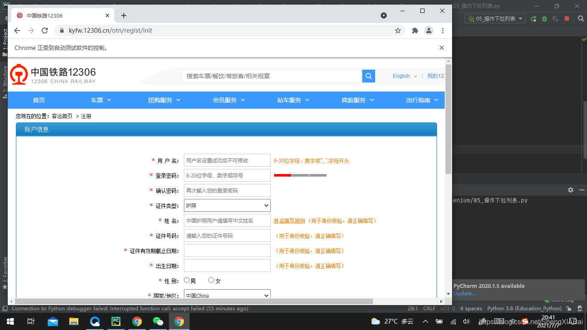The width and height of the screenshot is (587, 330).
Task: Open PyCharm run configuration dropdown 05_操作下拉列表
Action: tap(494, 18)
